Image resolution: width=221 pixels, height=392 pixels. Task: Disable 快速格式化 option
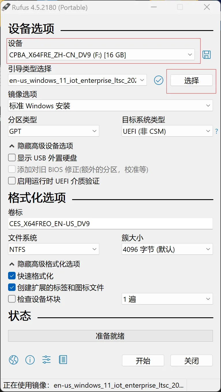(12, 276)
